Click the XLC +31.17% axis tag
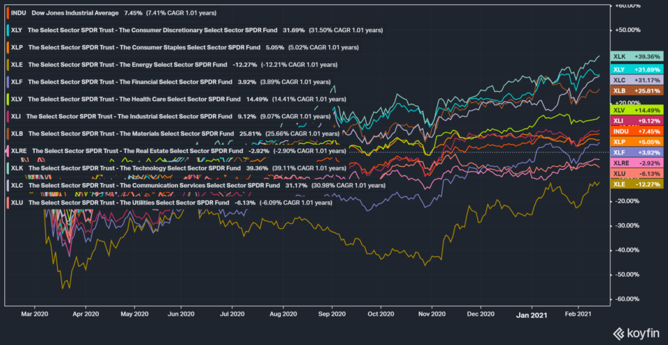Screen dimensions: 668x345 [x=637, y=80]
